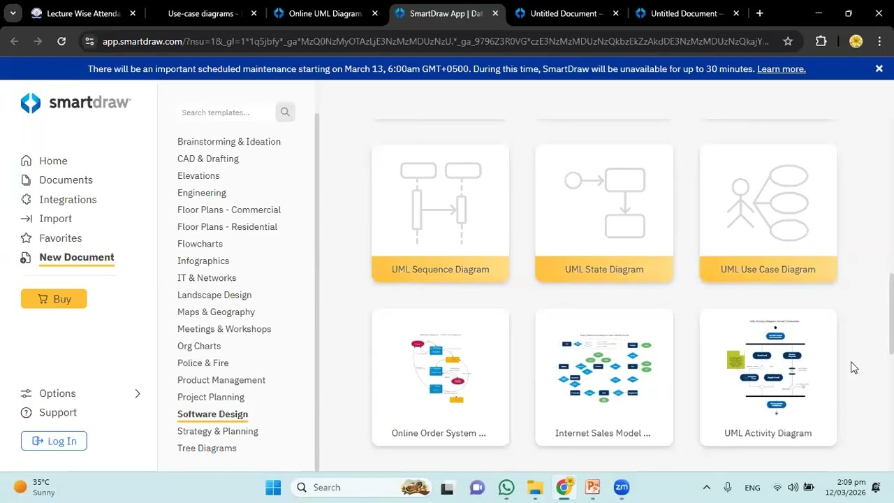The width and height of the screenshot is (894, 503).
Task: Open UML Use Case Diagram template
Action: [768, 213]
